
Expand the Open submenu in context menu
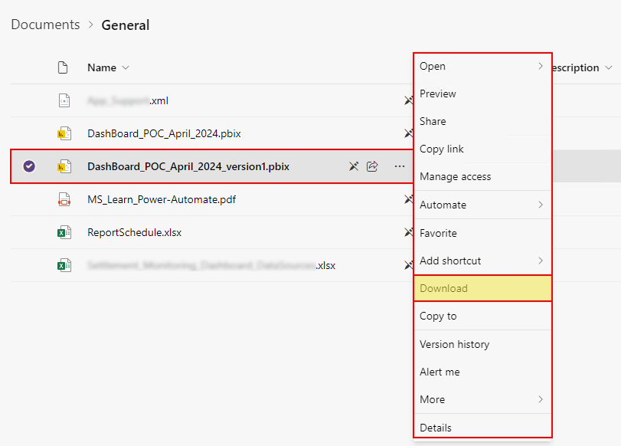(x=541, y=66)
